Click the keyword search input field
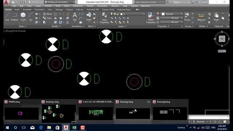The width and height of the screenshot is (233, 131). click(x=150, y=2)
